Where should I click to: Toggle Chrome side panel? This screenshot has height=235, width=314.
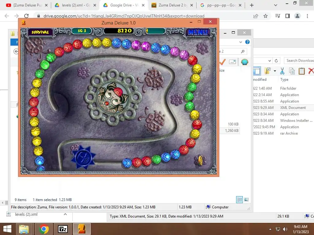click(288, 16)
